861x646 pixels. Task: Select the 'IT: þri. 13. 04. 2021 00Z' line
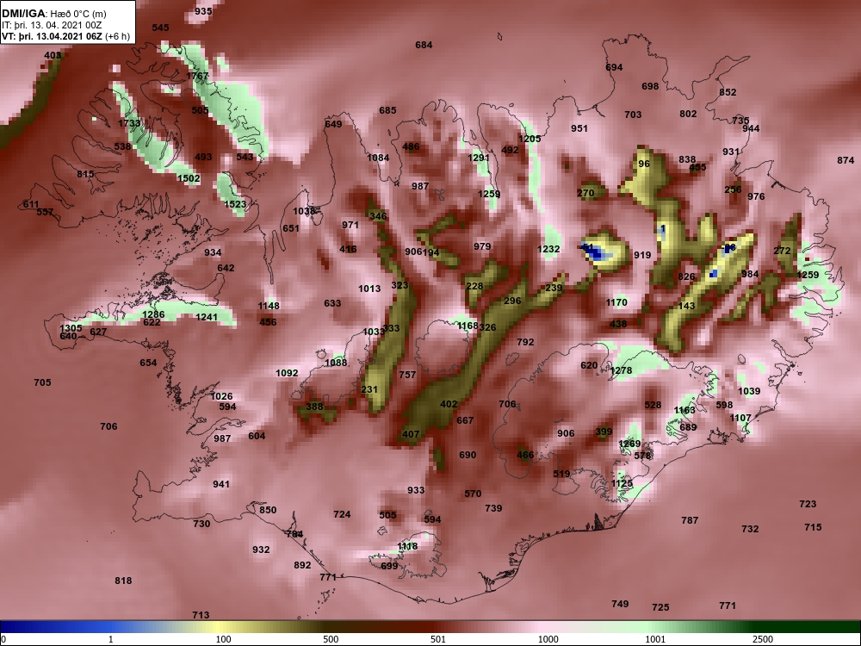point(52,25)
